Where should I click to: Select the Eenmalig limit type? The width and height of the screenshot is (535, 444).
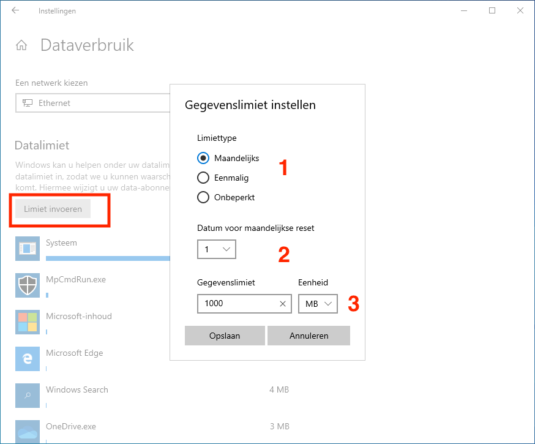204,178
